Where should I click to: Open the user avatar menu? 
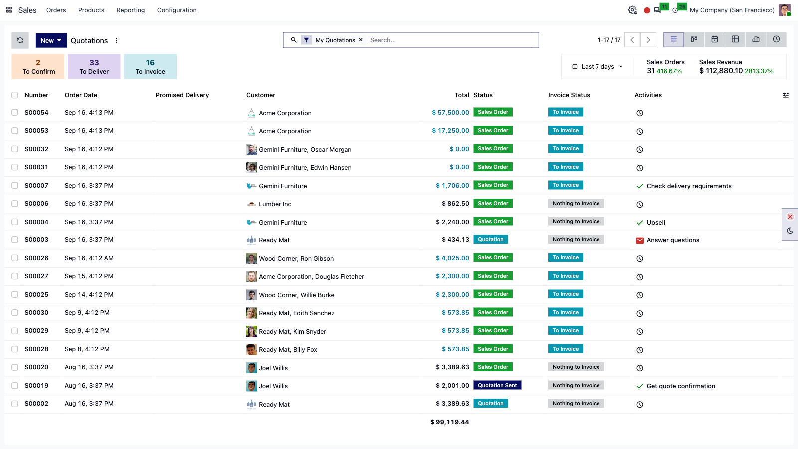(785, 10)
